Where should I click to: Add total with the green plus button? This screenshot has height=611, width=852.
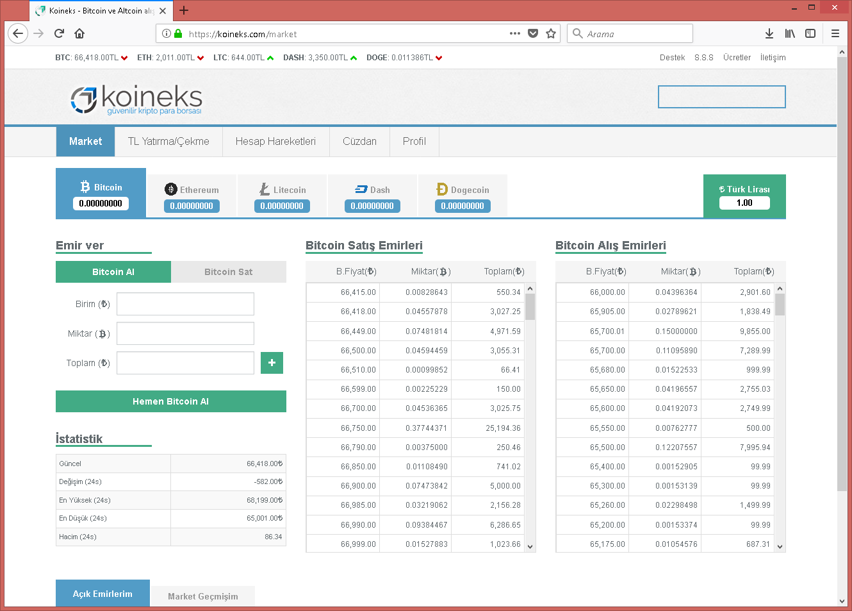(x=272, y=363)
